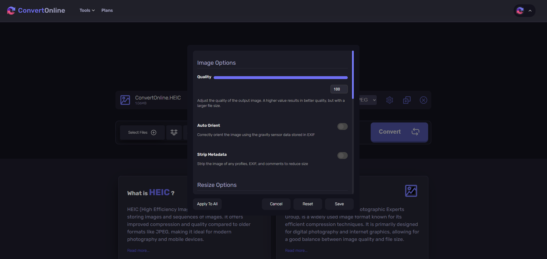547x259 pixels.
Task: Follow the HEIC Read more link
Action: (138, 250)
